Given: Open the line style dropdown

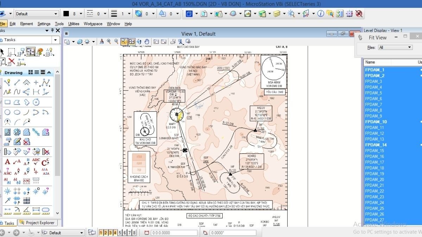Looking at the screenshot, I should point(105,14).
